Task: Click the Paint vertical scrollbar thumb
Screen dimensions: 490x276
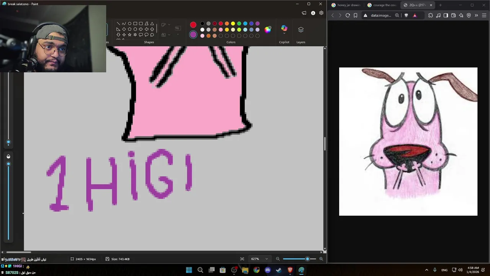Action: (x=325, y=144)
